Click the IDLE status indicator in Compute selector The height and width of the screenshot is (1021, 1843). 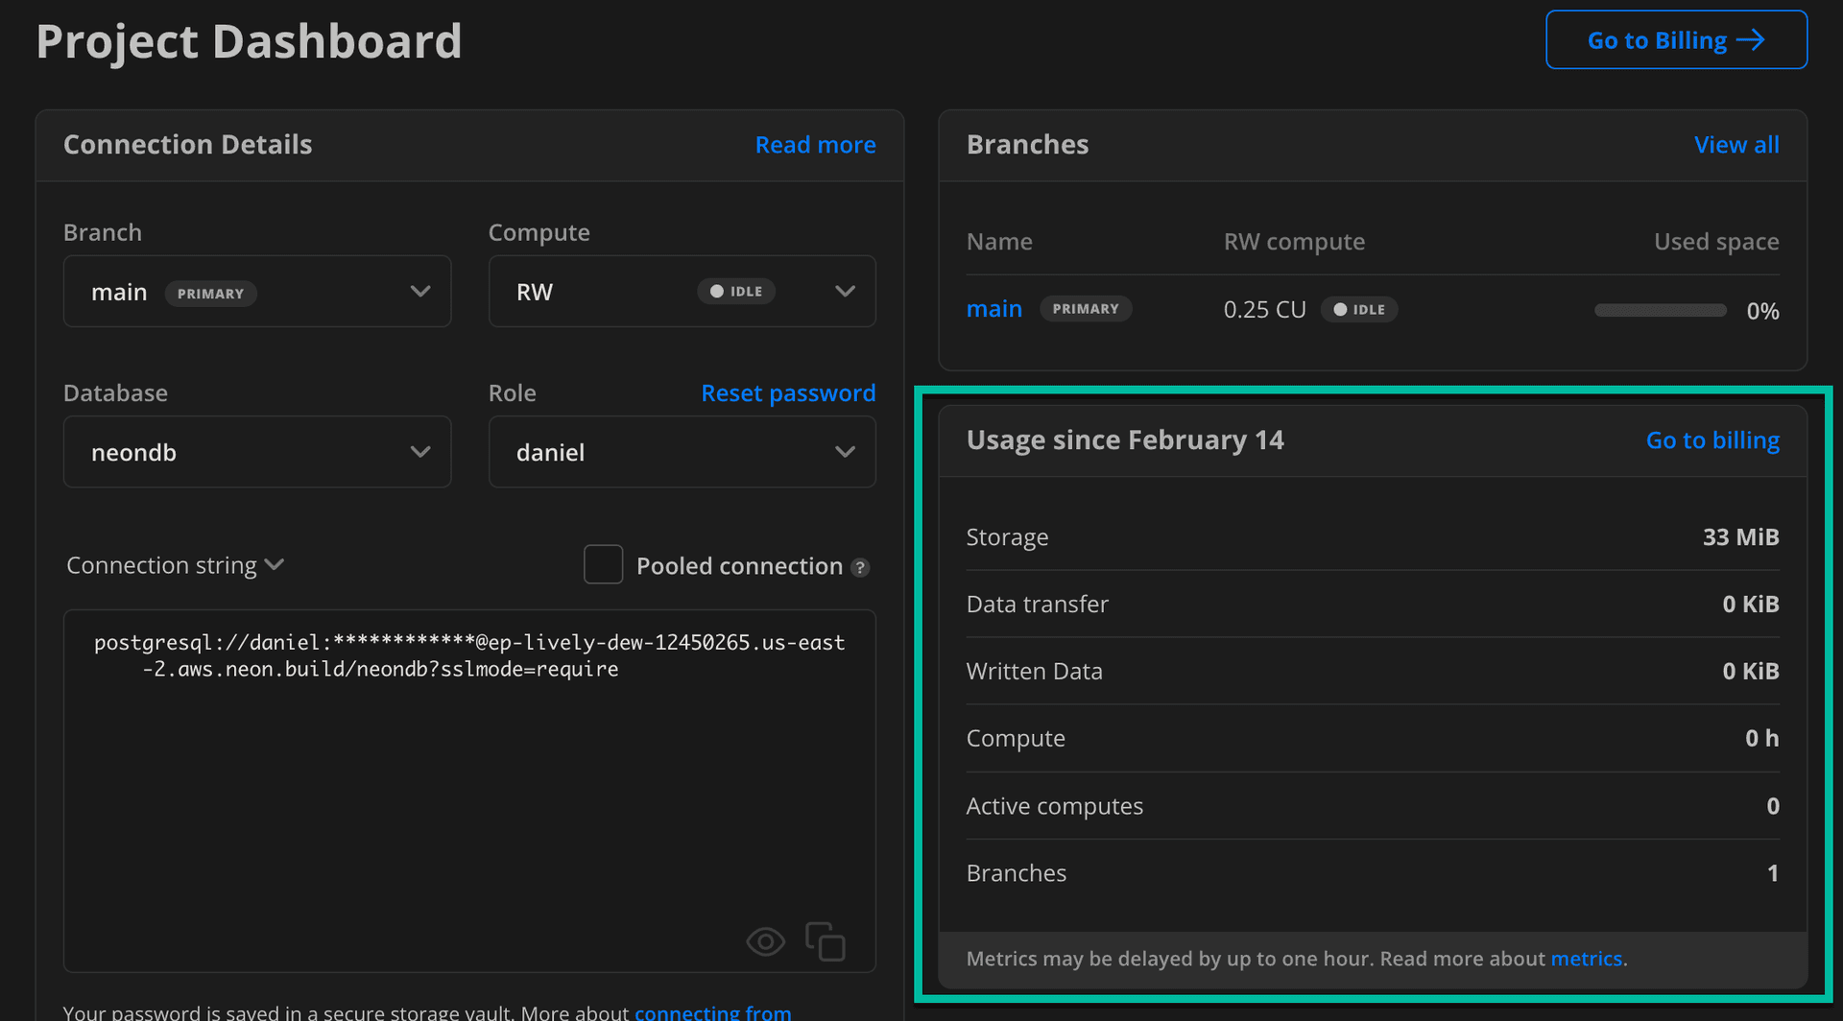[736, 291]
